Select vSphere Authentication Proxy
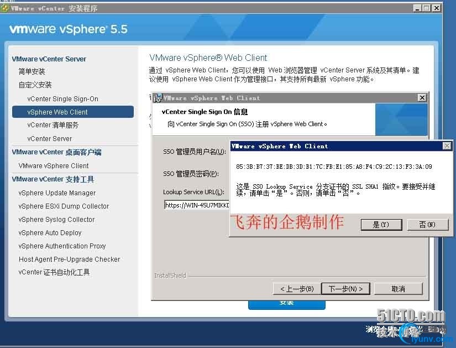456x348 pixels. click(x=62, y=246)
